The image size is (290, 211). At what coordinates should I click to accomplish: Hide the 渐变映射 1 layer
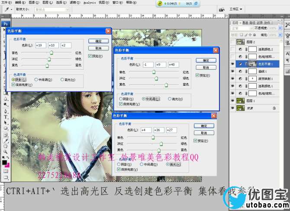(233, 79)
